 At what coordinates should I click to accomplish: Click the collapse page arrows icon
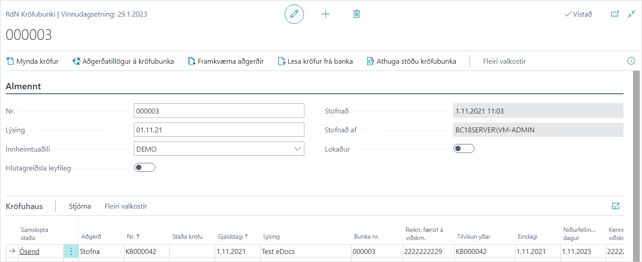click(x=632, y=14)
